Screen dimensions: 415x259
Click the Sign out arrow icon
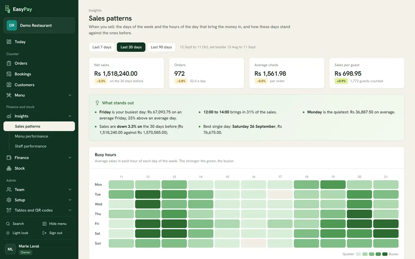(44, 233)
